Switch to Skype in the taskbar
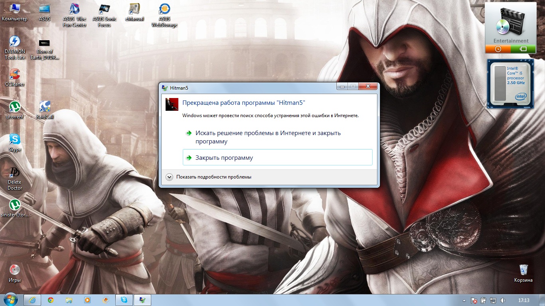The image size is (545, 306). tap(124, 300)
